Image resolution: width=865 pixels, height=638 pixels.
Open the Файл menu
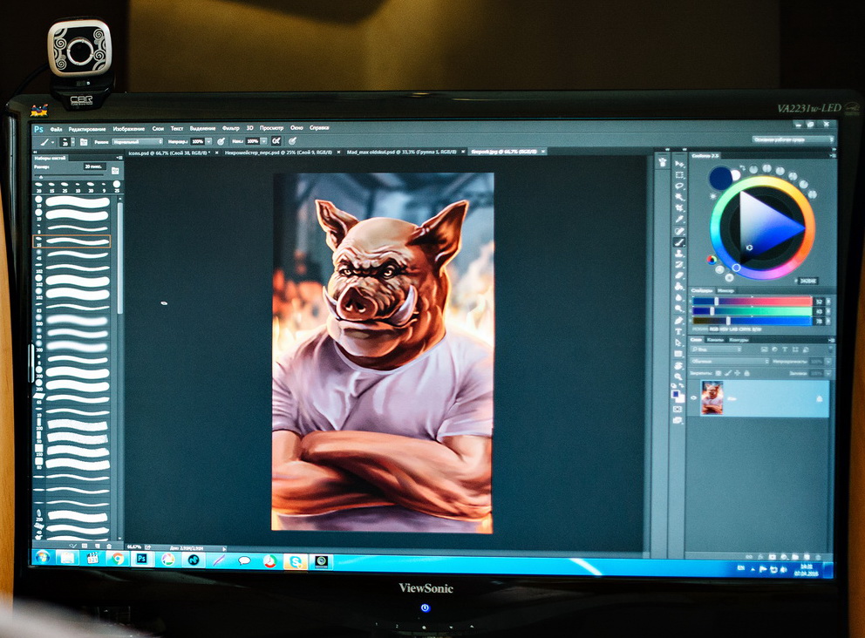[56, 129]
